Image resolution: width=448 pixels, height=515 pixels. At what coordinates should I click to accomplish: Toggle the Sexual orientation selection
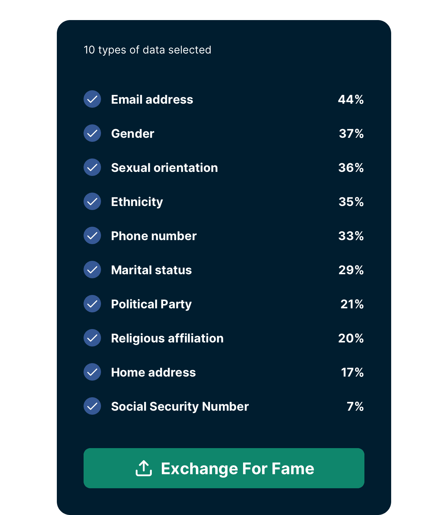92,167
